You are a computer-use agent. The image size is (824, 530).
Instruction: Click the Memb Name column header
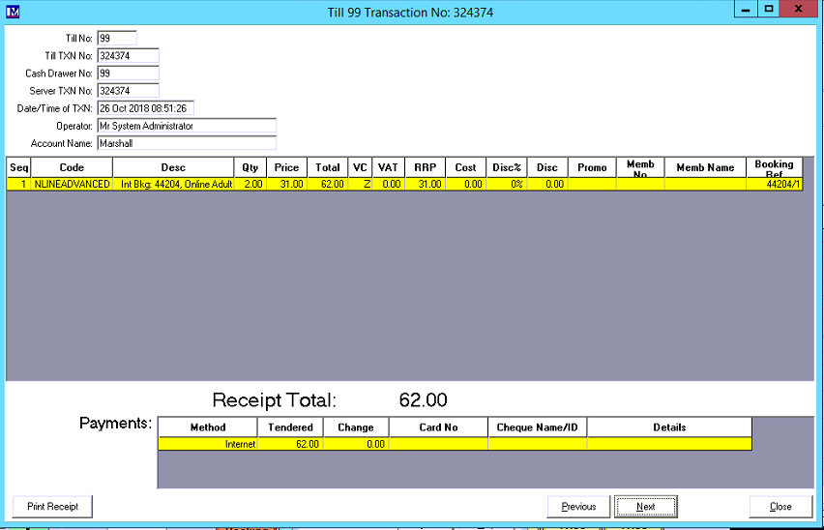pyautogui.click(x=705, y=167)
